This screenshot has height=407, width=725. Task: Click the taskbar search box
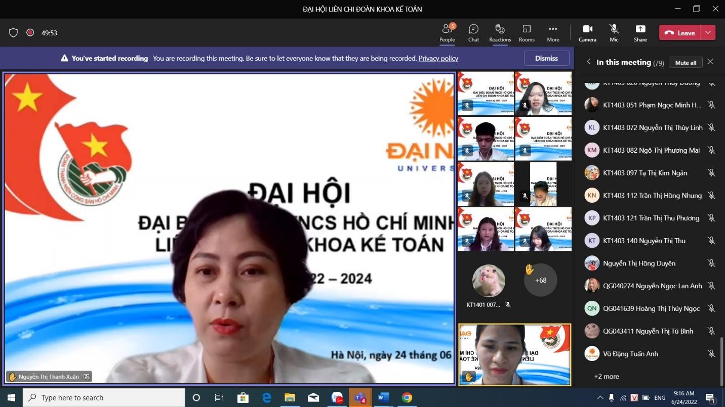tap(104, 397)
